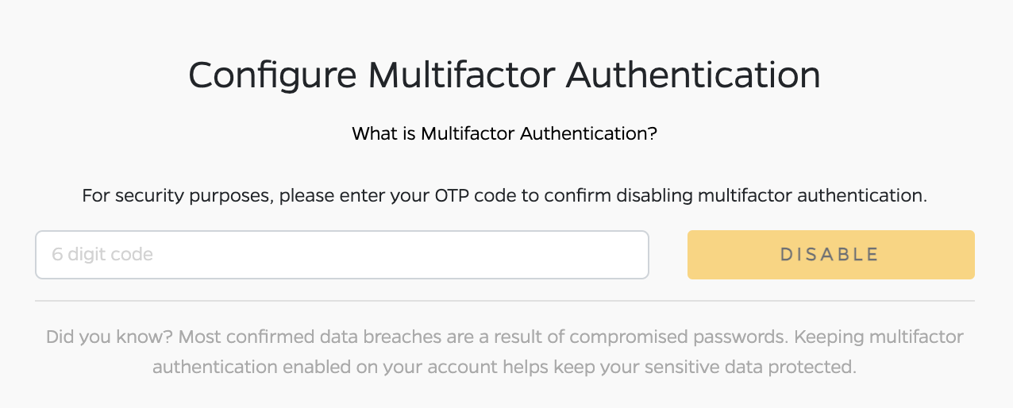The image size is (1013, 408).
Task: Click the 6 digit code input field
Action: [x=341, y=255]
